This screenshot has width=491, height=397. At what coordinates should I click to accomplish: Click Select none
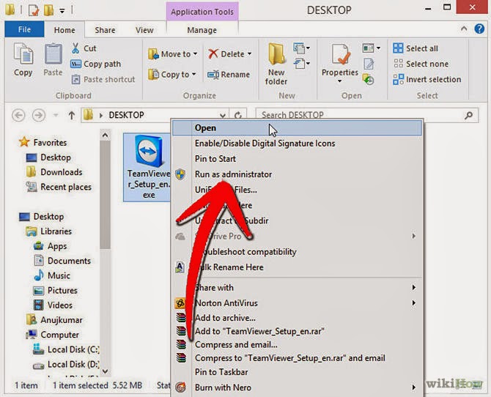[x=421, y=64]
